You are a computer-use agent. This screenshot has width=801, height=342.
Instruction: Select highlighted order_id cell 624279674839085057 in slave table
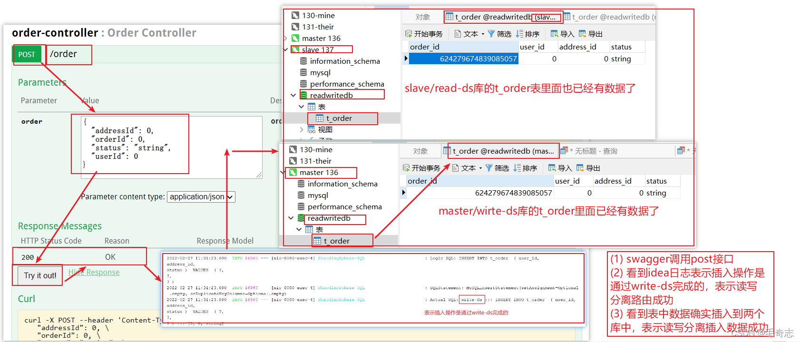coord(464,59)
